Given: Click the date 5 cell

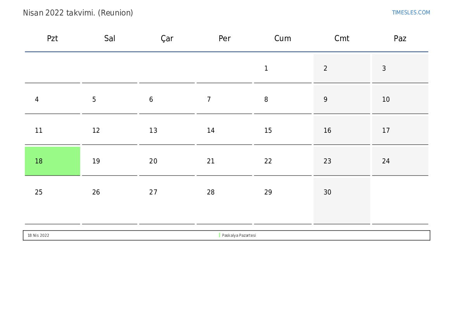Looking at the screenshot, I should click(x=110, y=99).
